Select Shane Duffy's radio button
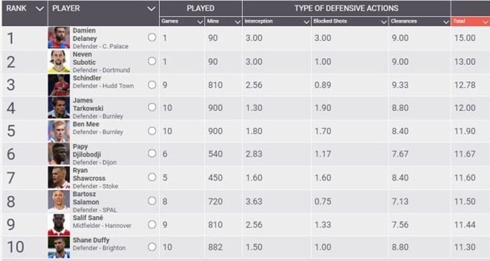The height and width of the screenshot is (261, 490). (x=152, y=246)
